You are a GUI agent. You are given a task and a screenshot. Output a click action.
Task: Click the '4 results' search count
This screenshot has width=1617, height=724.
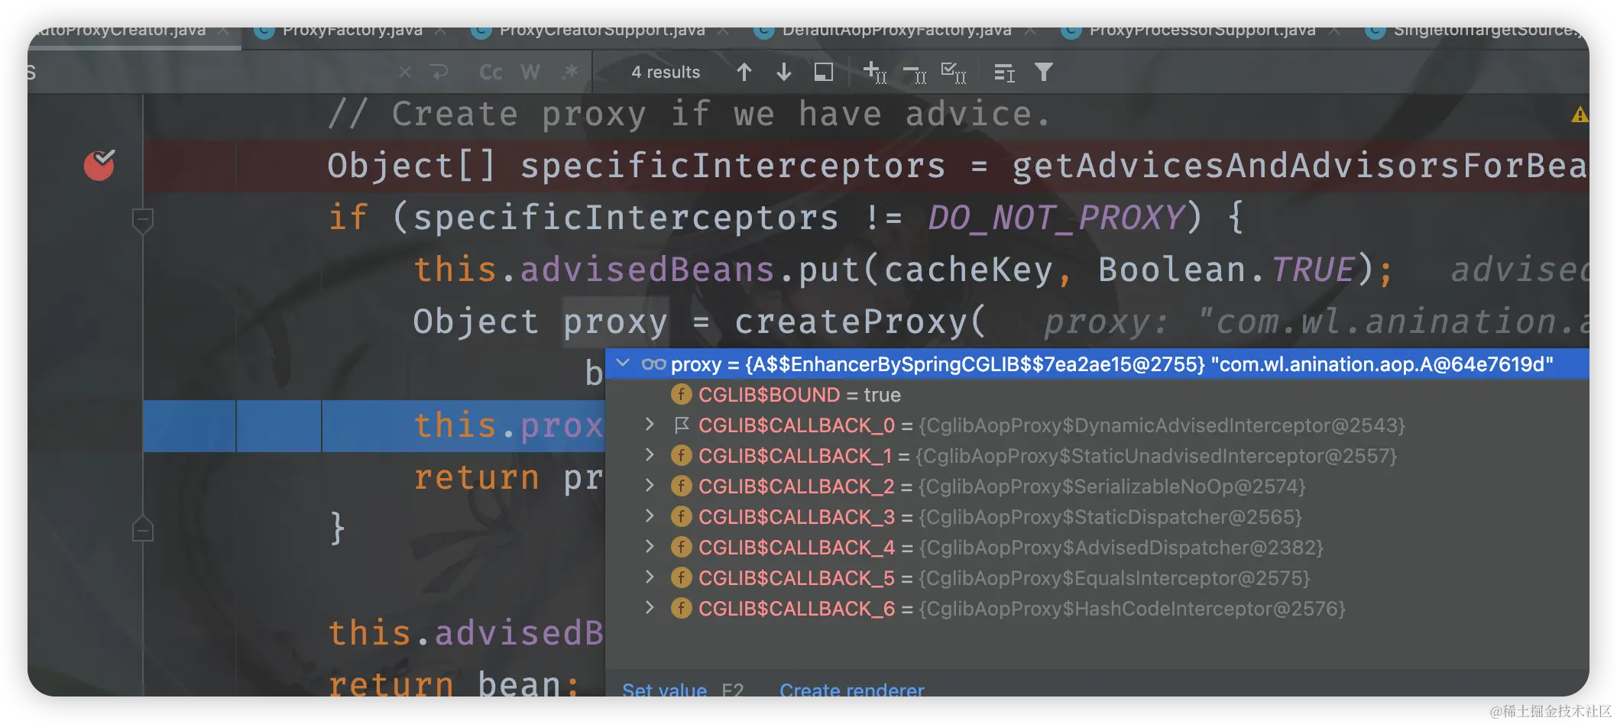[x=665, y=72]
